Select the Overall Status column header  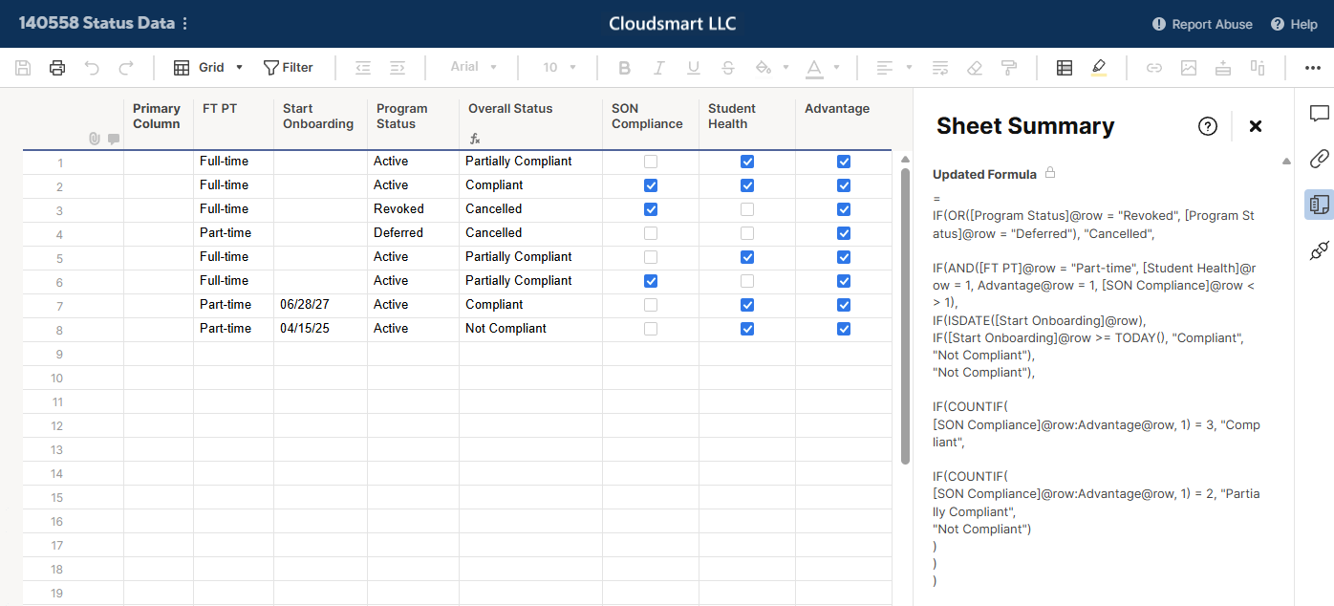pos(530,123)
